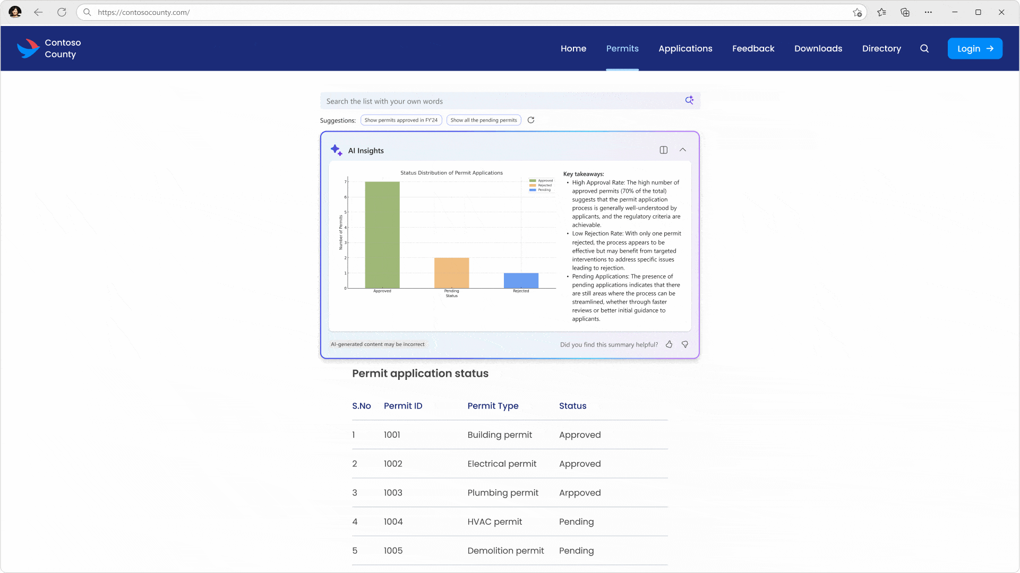Navigate to the Directory page

[x=881, y=48]
